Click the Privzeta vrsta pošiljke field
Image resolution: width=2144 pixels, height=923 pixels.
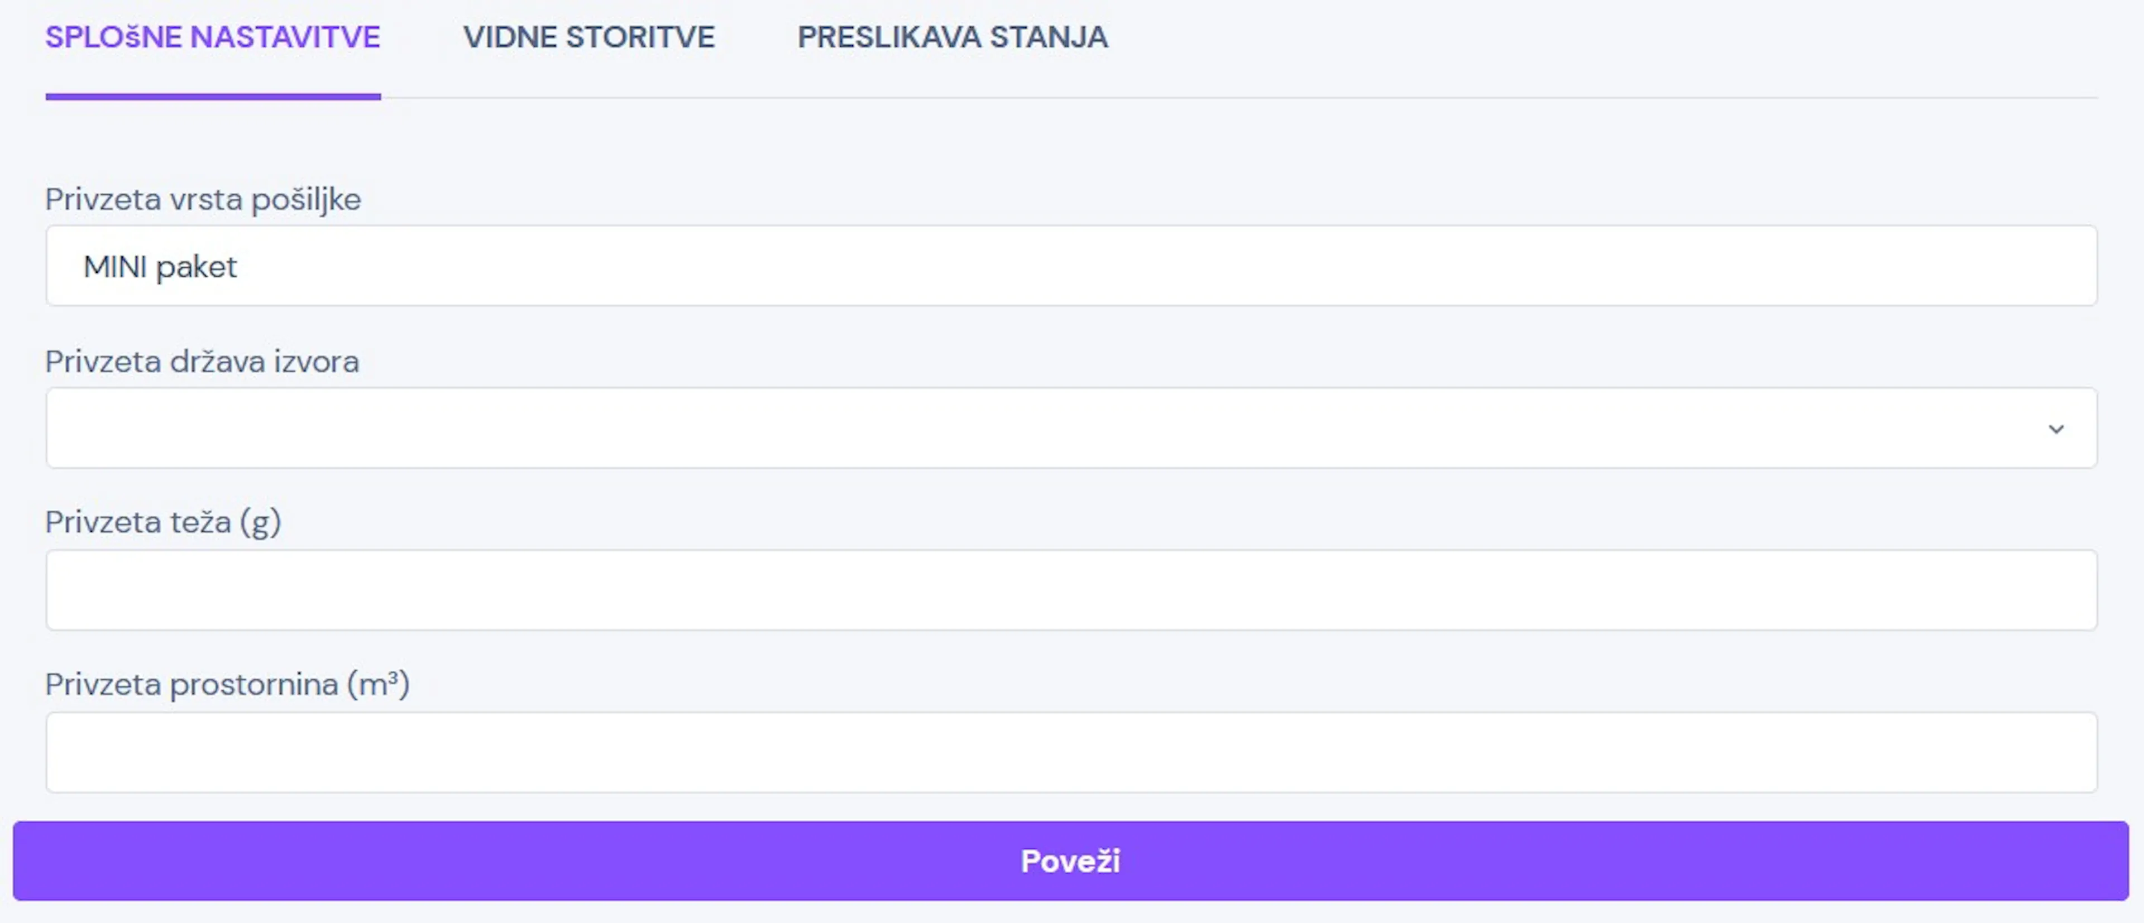1070,266
